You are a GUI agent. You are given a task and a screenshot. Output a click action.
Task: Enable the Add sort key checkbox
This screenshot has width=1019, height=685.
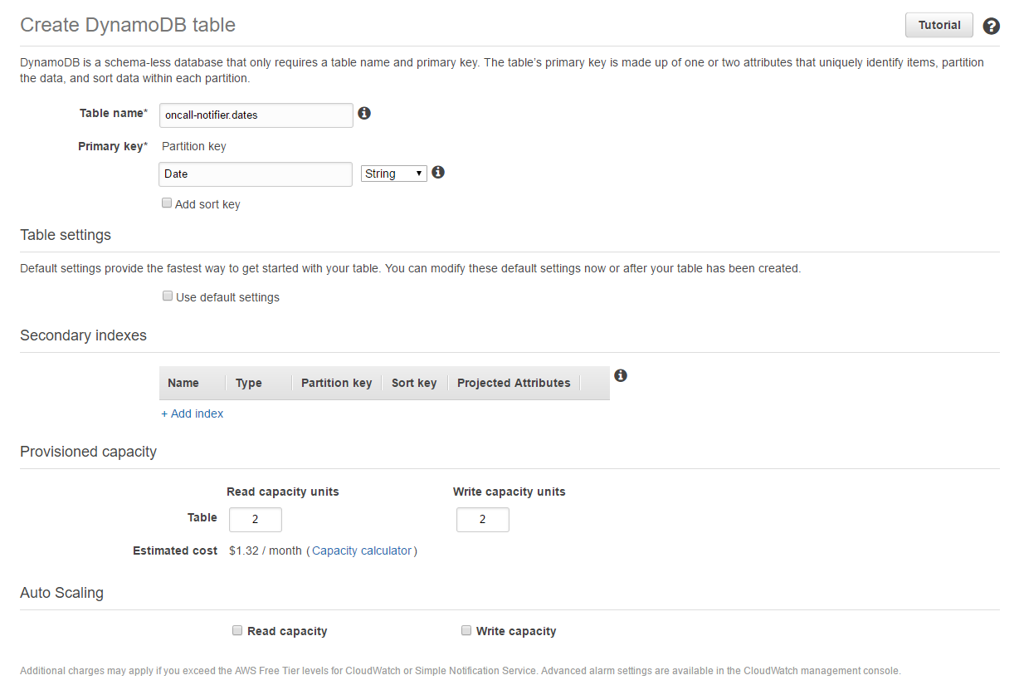(167, 203)
